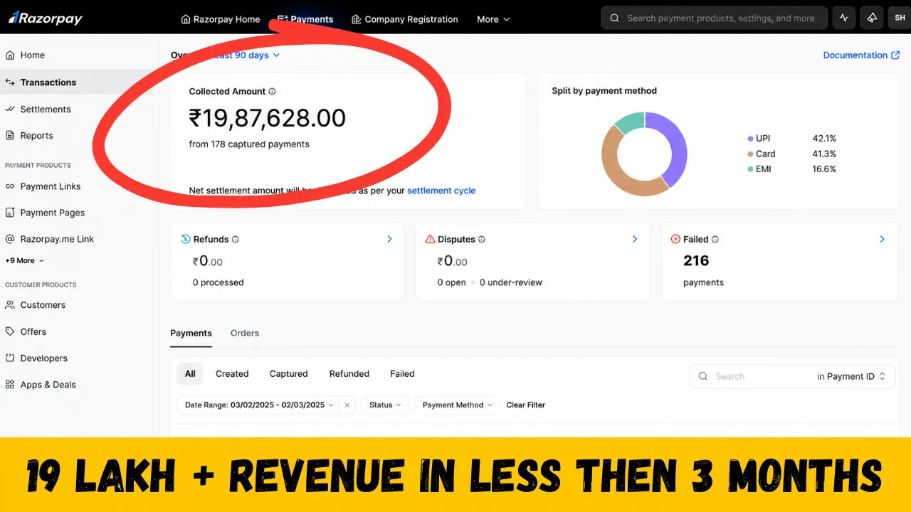
Task: Open the Last 90 days period dropdown
Action: 246,55
